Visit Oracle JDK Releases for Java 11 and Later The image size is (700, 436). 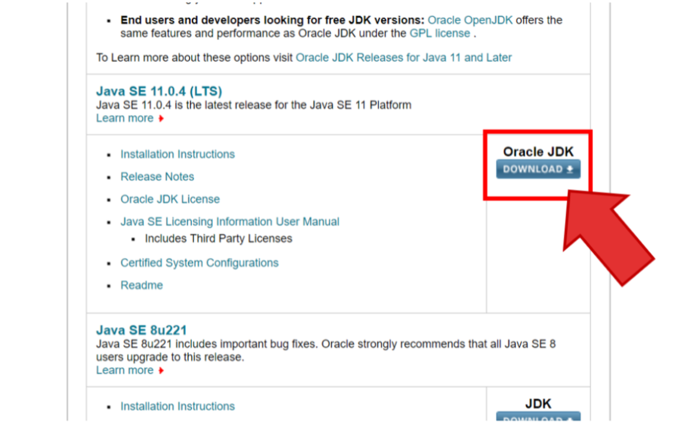click(404, 58)
